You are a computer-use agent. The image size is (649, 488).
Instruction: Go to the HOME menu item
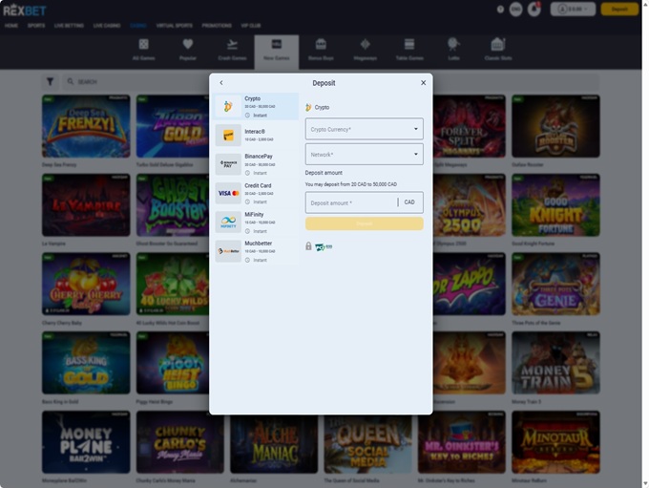[11, 26]
